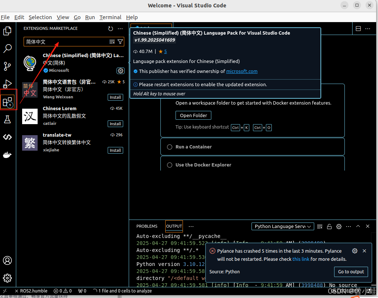Image resolution: width=378 pixels, height=298 pixels.
Task: Open the remote window status bar icon
Action: click(x=5, y=291)
